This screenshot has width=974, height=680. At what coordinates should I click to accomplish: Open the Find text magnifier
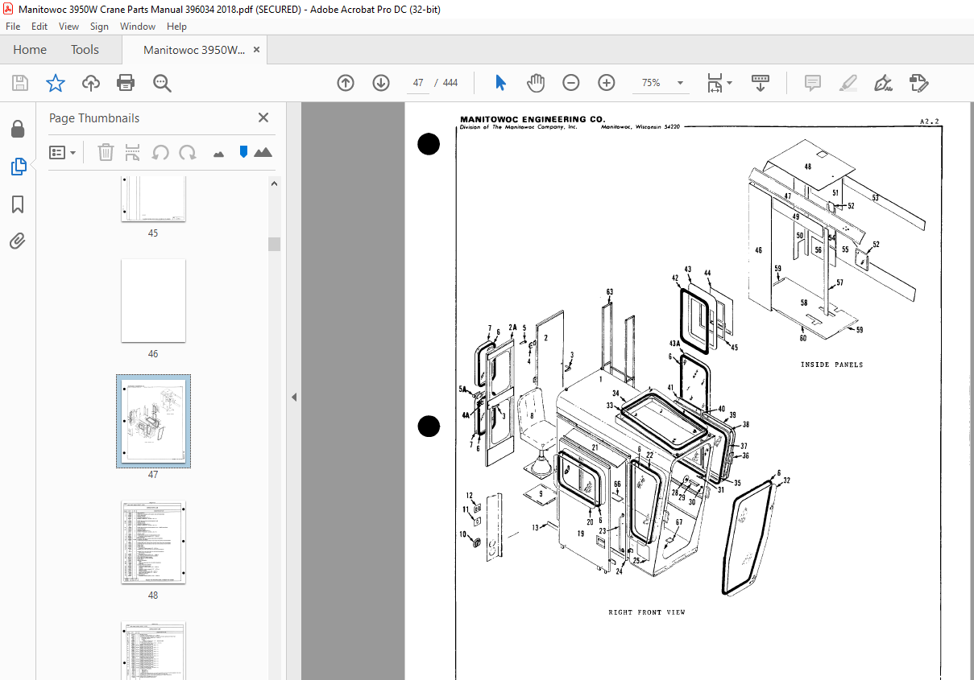pyautogui.click(x=162, y=83)
